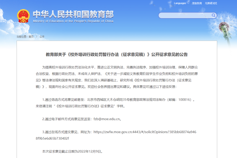Click the 中华人民共和国教育部 site title
The width and height of the screenshot is (237, 158).
click(x=73, y=14)
